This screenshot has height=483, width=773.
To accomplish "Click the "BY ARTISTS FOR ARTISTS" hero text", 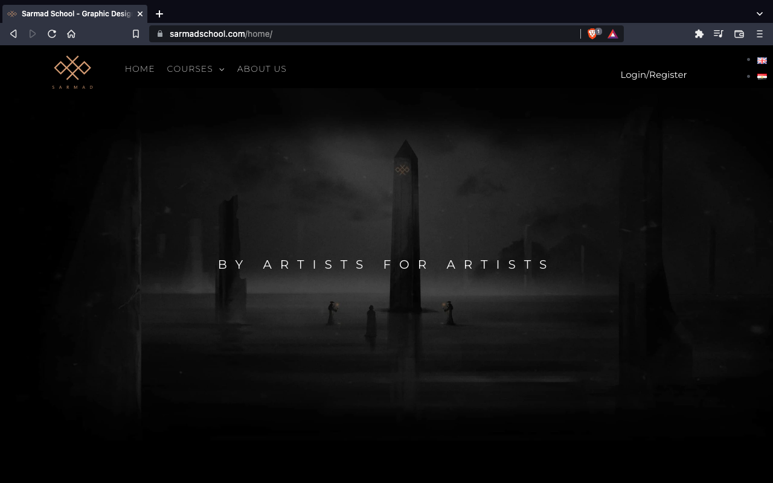I will pyautogui.click(x=384, y=264).
